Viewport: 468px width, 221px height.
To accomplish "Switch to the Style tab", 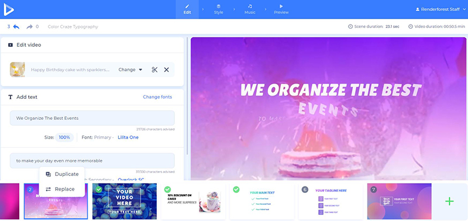I will (218, 9).
